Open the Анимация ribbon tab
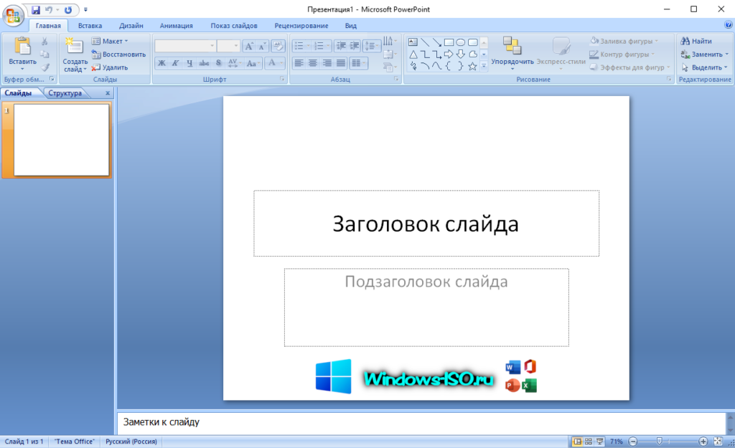The width and height of the screenshot is (735, 448). coord(177,26)
